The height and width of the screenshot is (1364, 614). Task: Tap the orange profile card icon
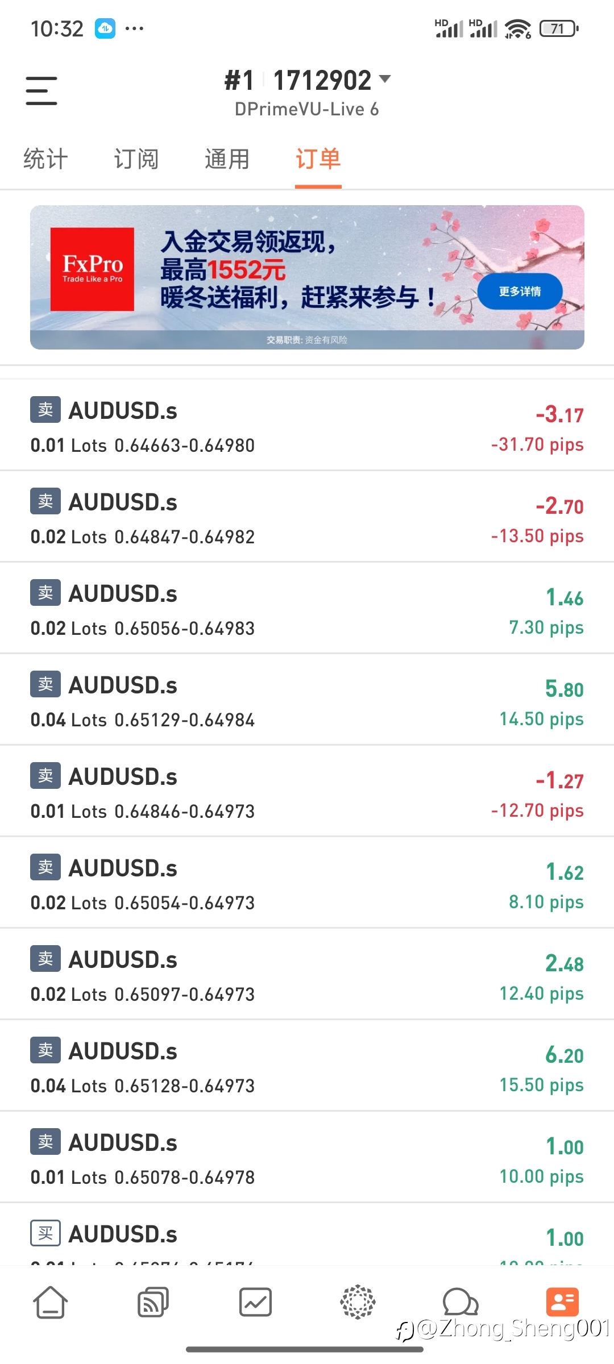click(562, 1301)
